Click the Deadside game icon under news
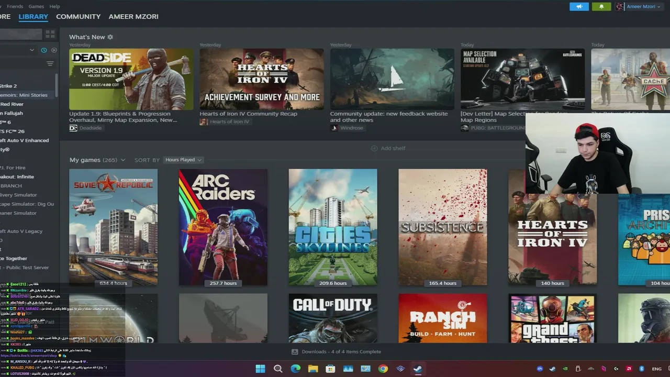 pos(73,128)
